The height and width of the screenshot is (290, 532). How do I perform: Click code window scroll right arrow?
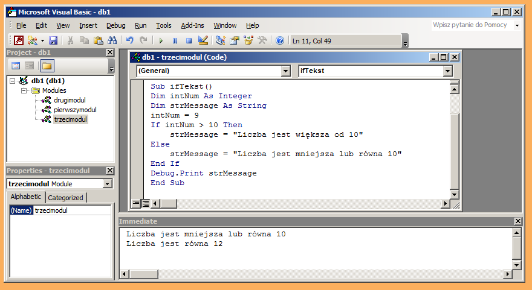445,203
